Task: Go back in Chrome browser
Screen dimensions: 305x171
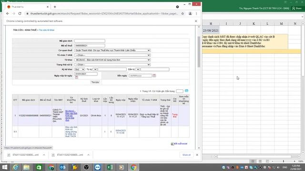Action: pyautogui.click(x=8, y=14)
